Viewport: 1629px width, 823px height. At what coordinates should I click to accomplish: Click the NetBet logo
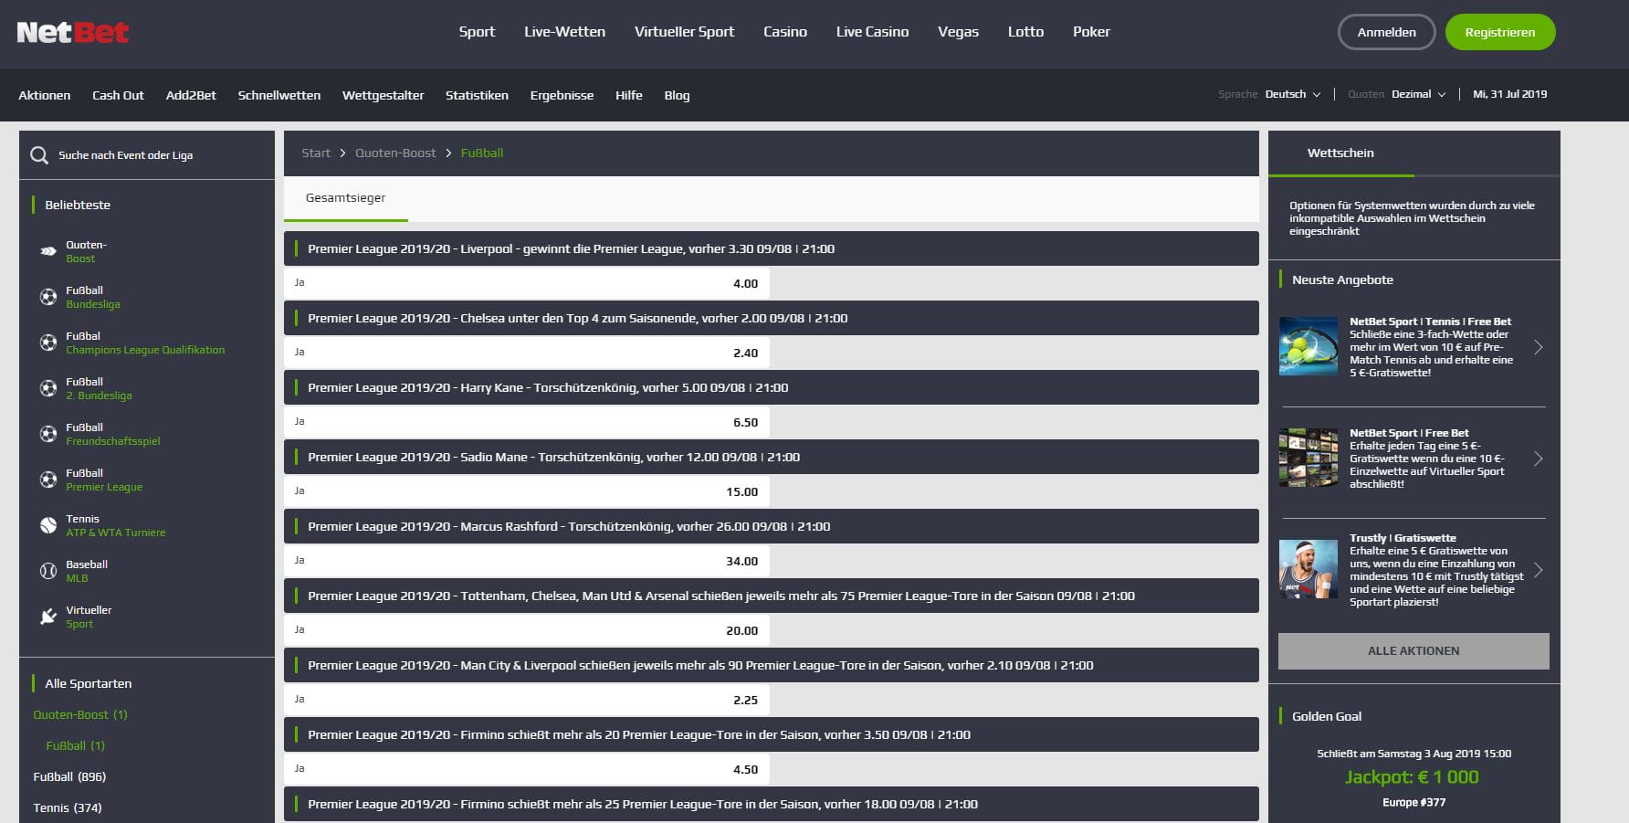pos(73,32)
